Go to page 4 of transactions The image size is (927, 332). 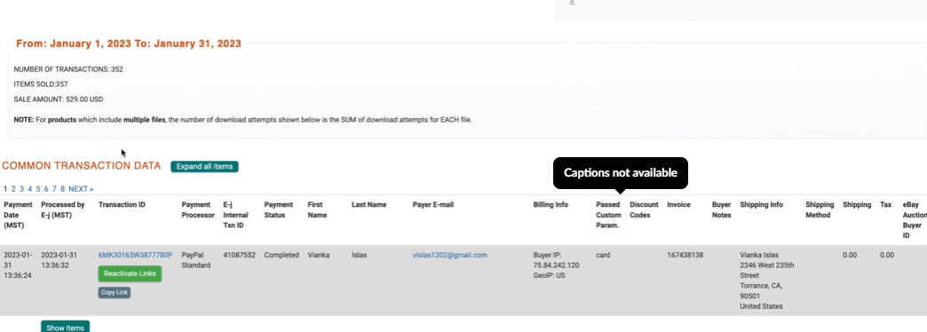30,189
